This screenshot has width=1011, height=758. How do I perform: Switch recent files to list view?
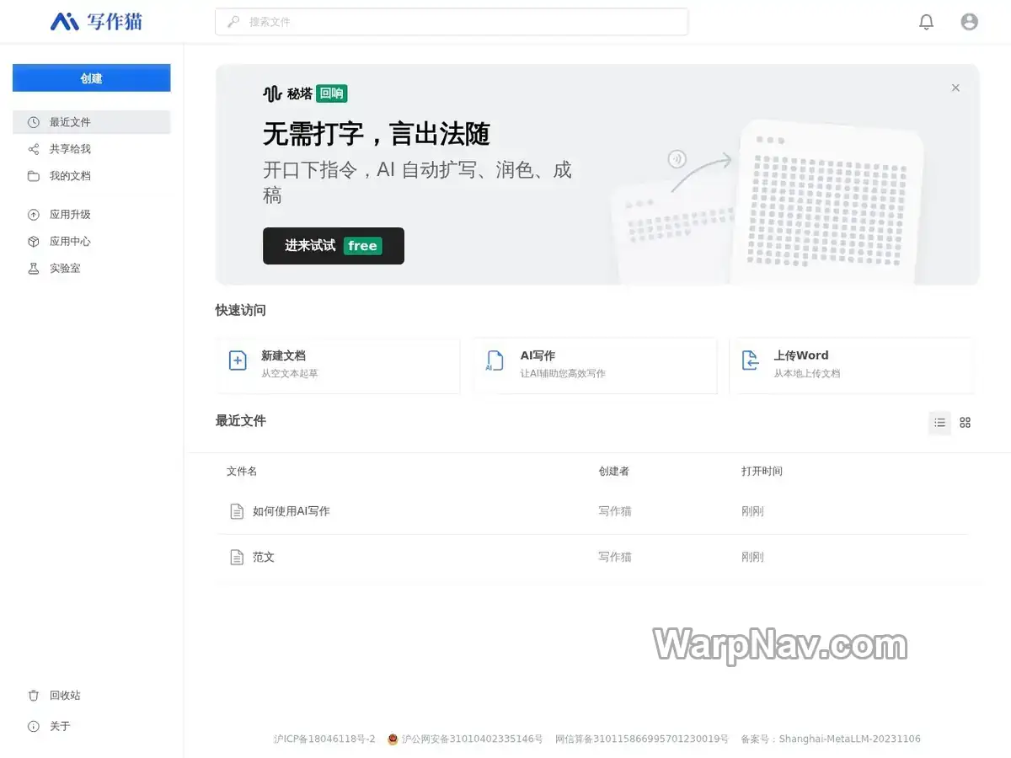940,423
